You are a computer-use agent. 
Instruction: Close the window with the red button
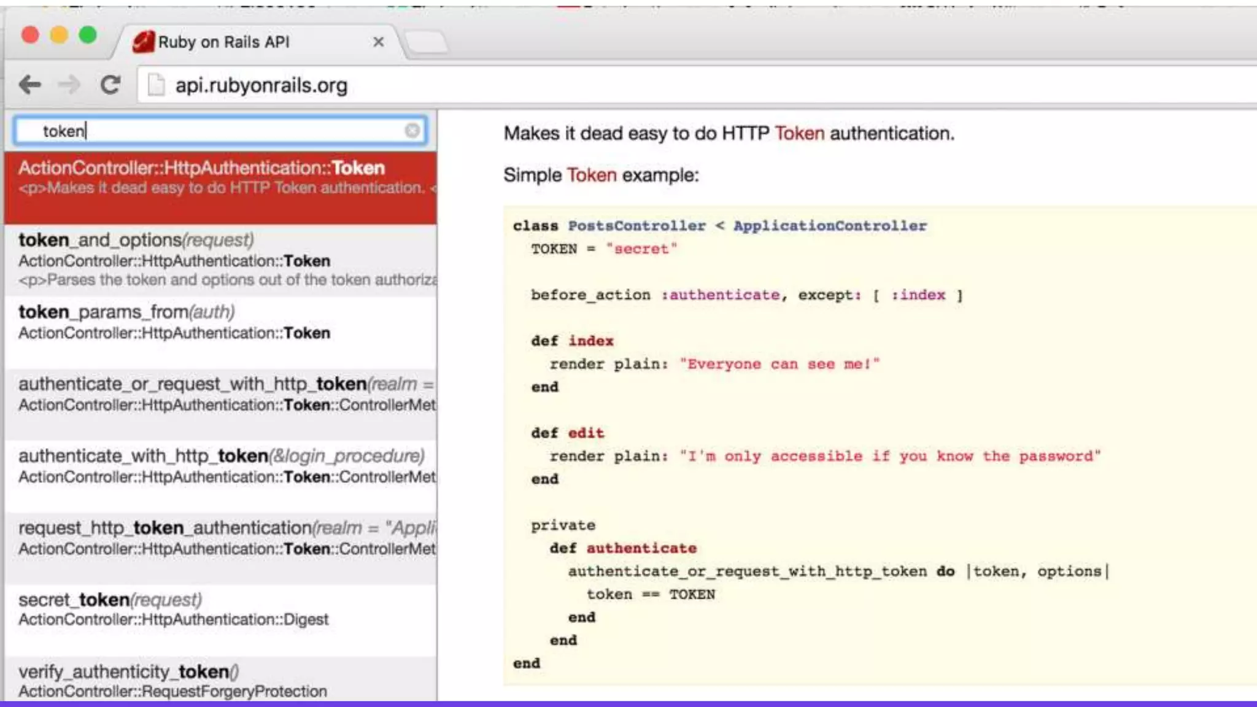pyautogui.click(x=30, y=36)
